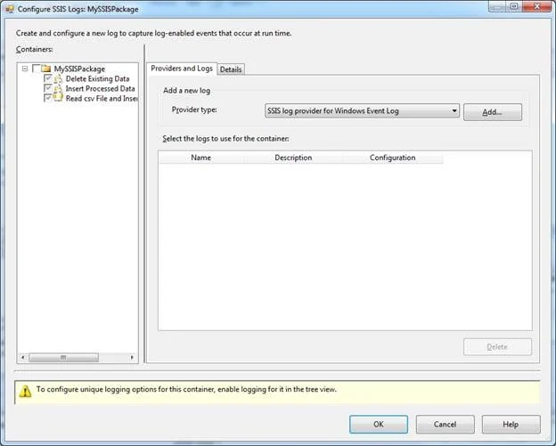Click the Delete Existing Data task icon
Image resolution: width=556 pixels, height=446 pixels.
click(58, 78)
